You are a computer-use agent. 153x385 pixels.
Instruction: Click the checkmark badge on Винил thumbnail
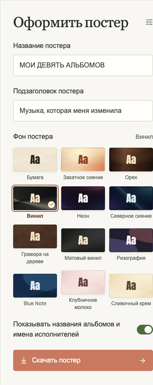coord(51,204)
